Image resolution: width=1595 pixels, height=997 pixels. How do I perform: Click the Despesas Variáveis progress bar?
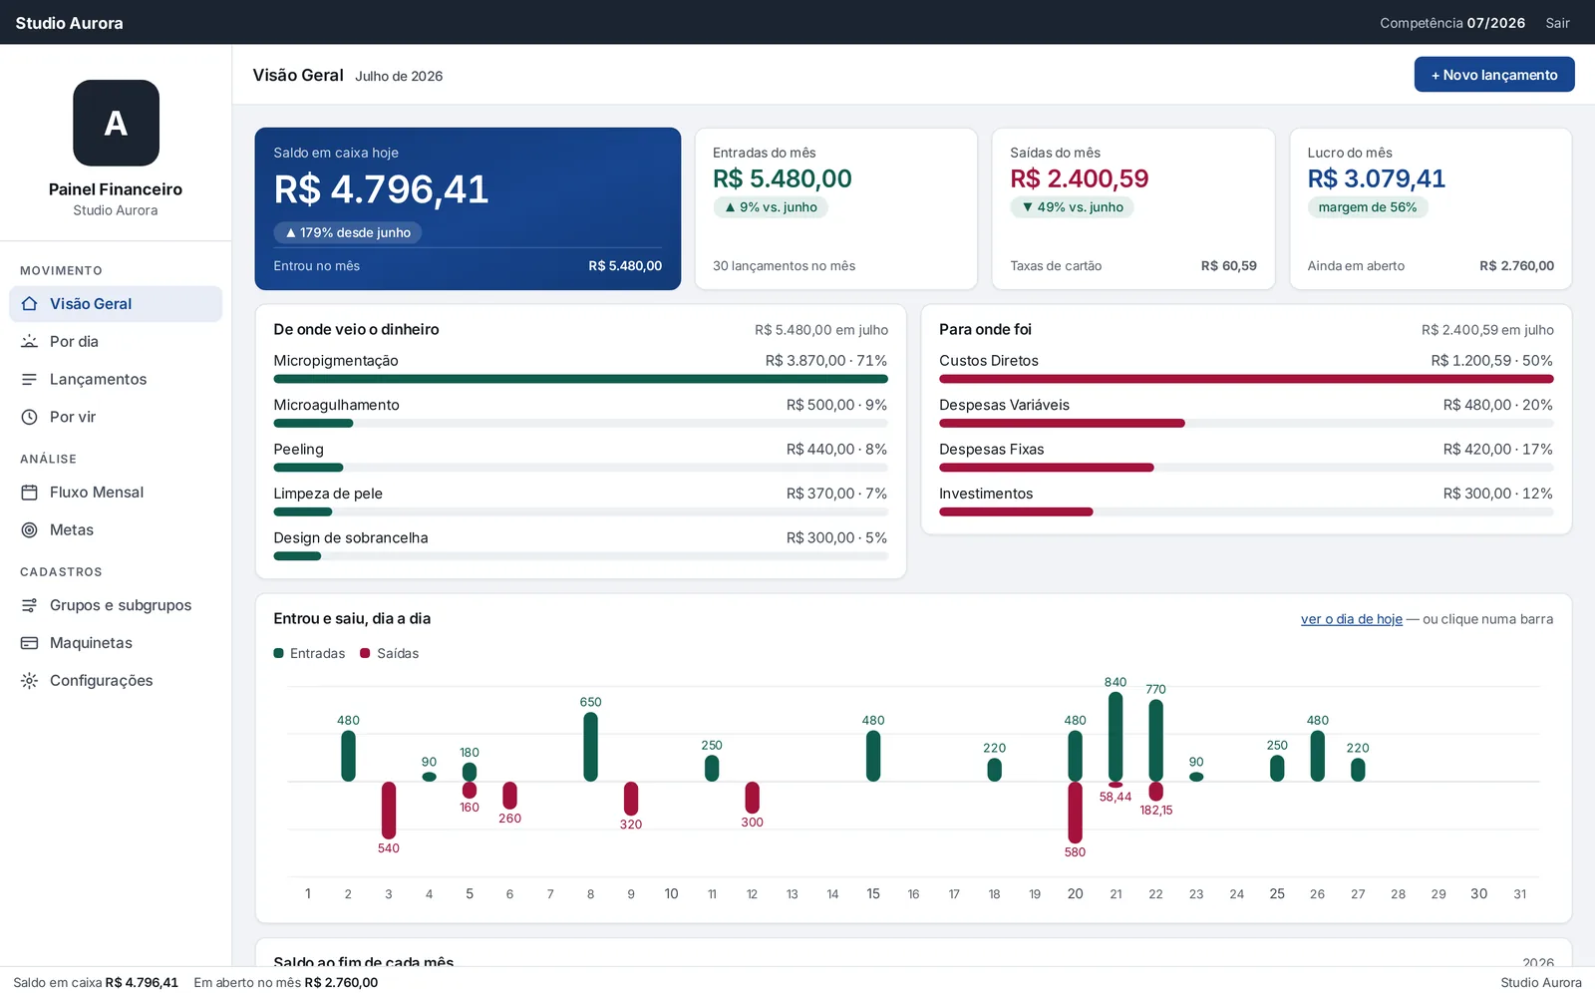coord(1246,424)
